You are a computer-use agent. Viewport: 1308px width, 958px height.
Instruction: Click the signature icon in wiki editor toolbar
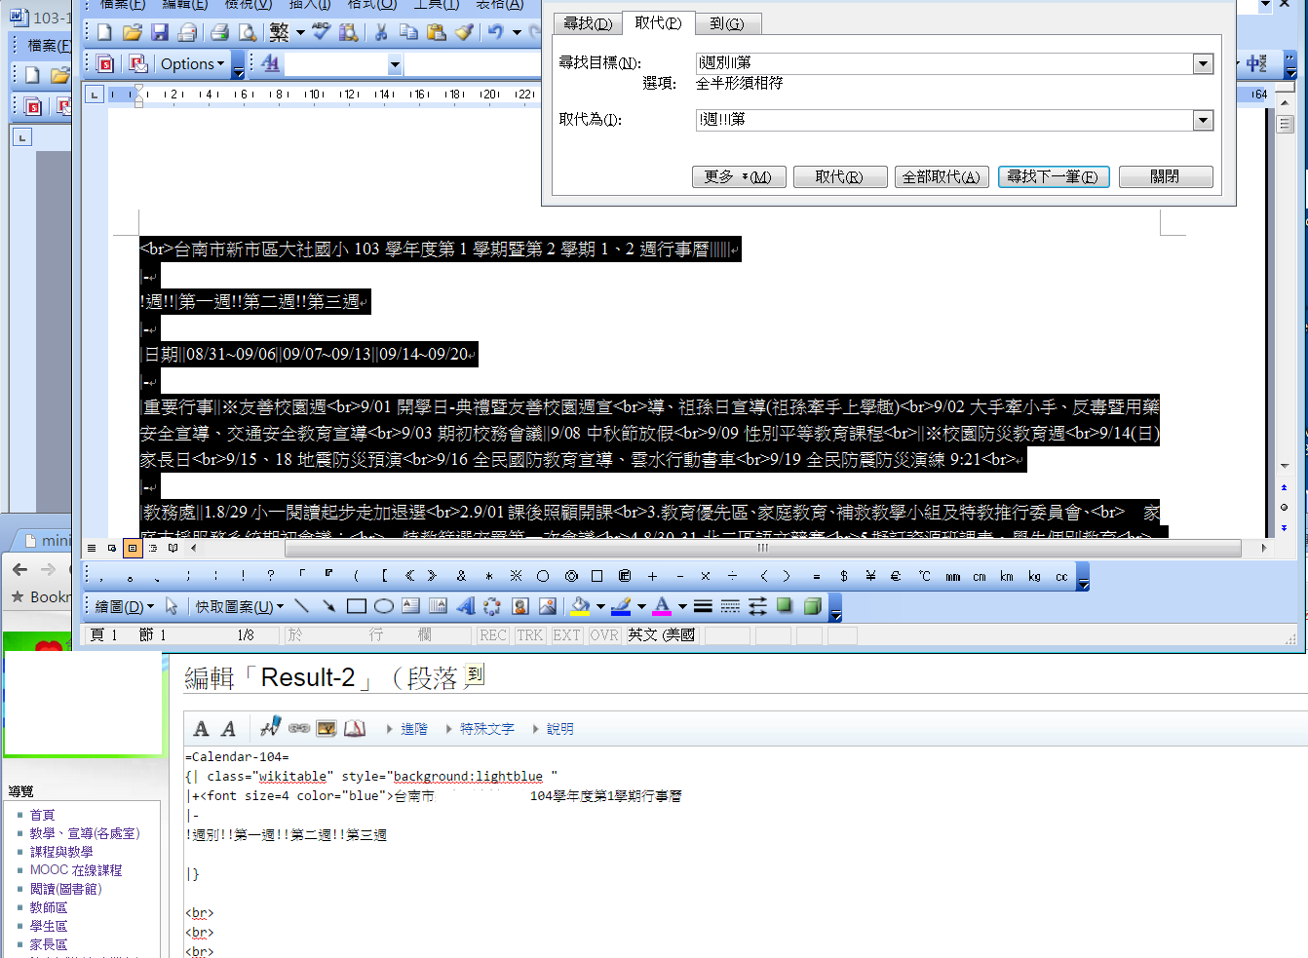(271, 727)
